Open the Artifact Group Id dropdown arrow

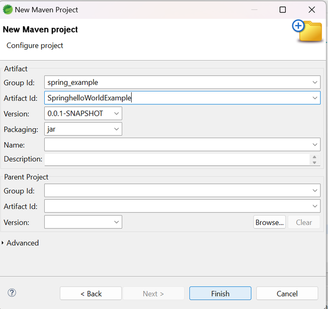[315, 82]
